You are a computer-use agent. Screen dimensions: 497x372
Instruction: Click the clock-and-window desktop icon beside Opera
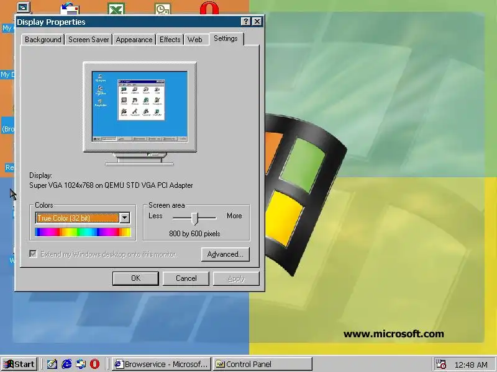pyautogui.click(x=162, y=9)
